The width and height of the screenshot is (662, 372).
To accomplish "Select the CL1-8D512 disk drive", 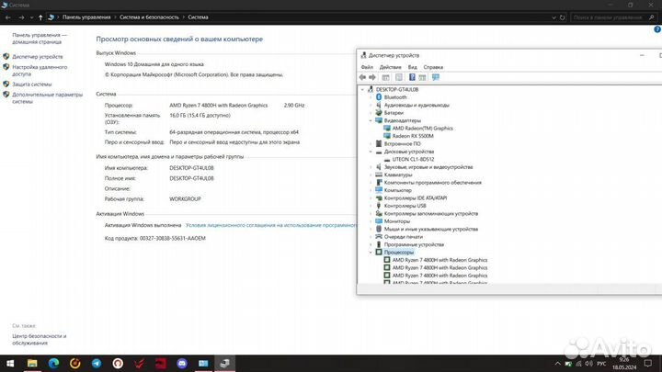I will 413,160.
